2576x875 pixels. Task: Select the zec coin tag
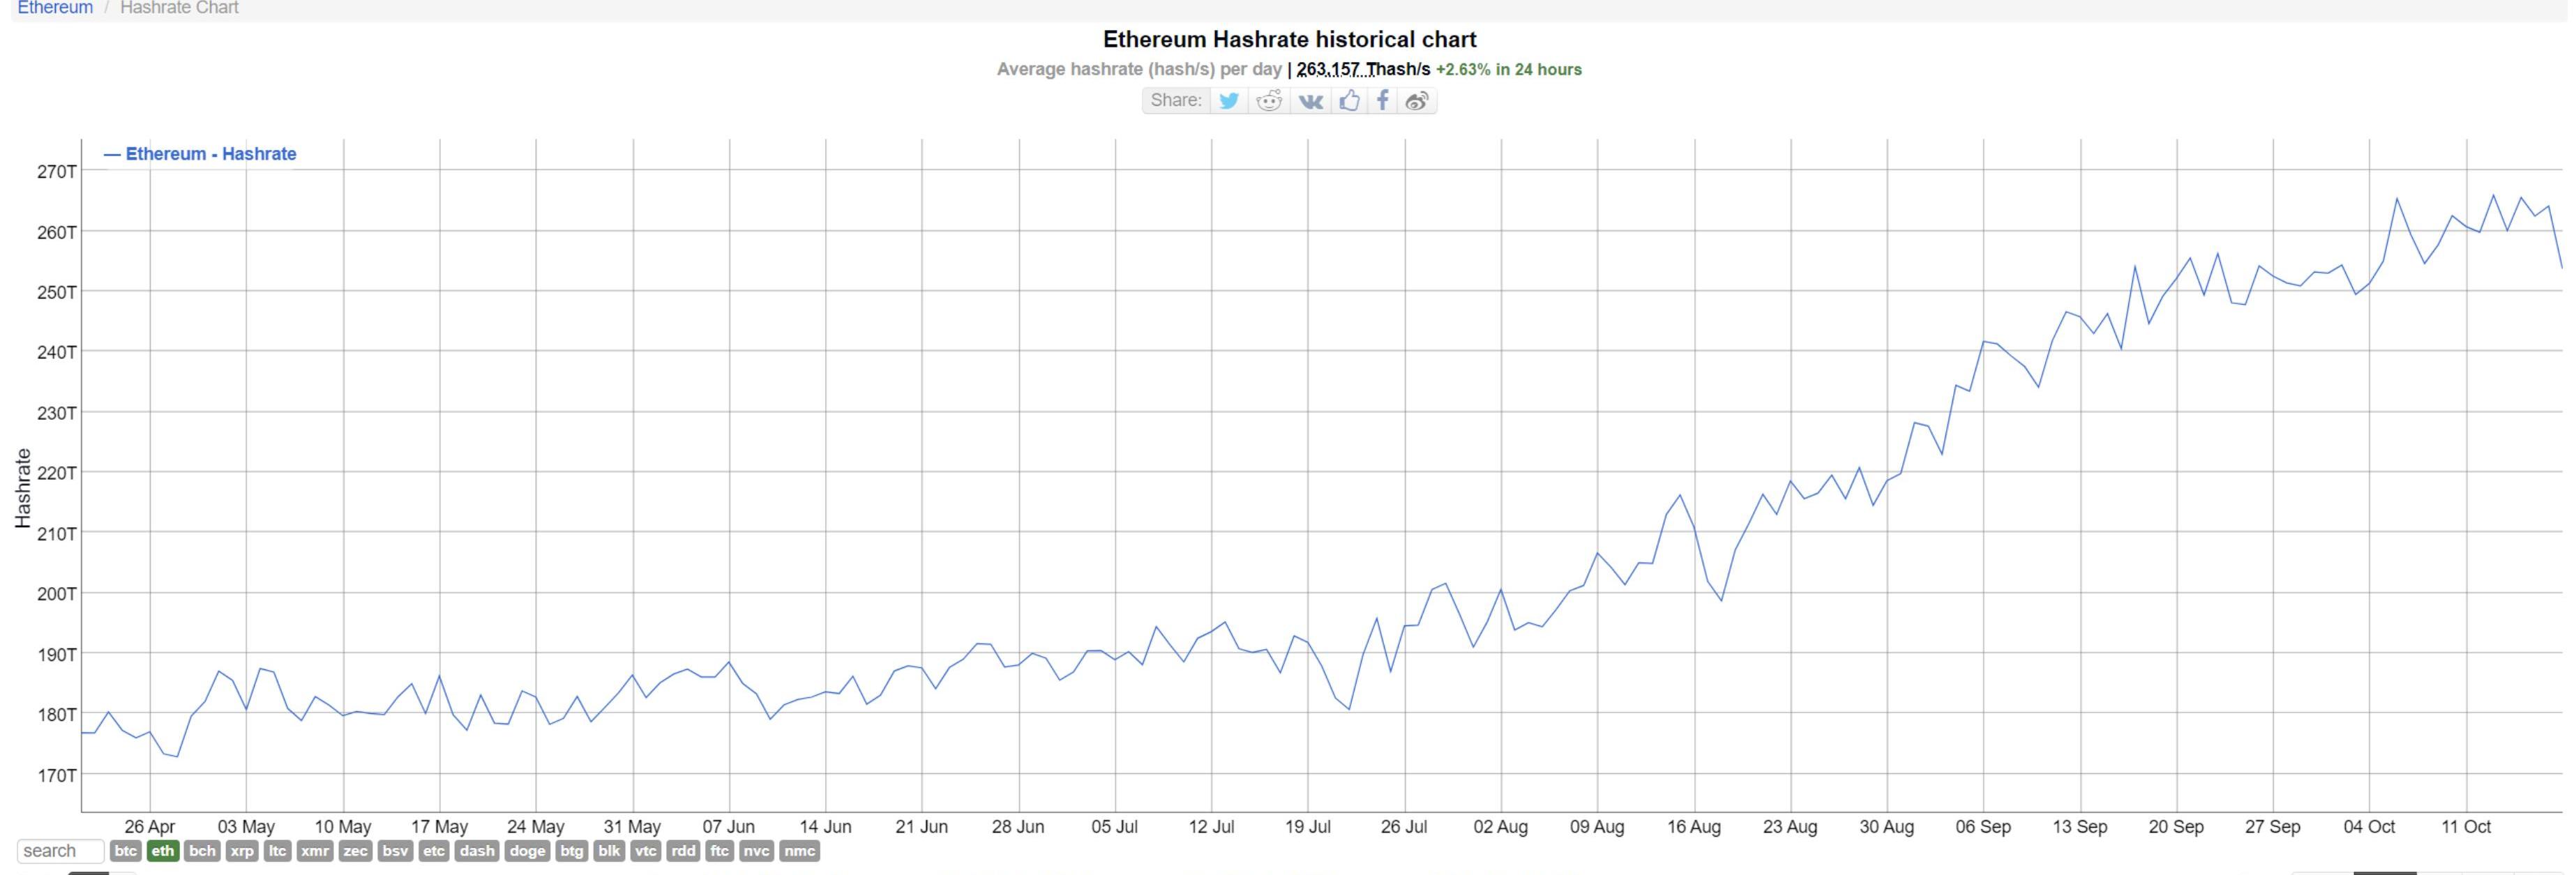356,851
